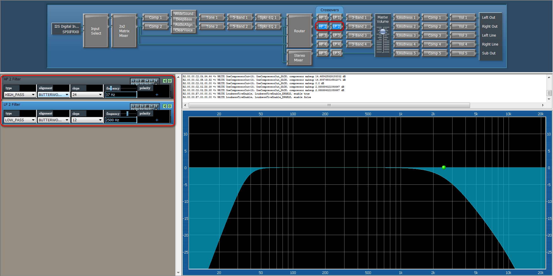Image resolution: width=553 pixels, height=276 pixels.
Task: Open the DeepBass block
Action: point(184,19)
